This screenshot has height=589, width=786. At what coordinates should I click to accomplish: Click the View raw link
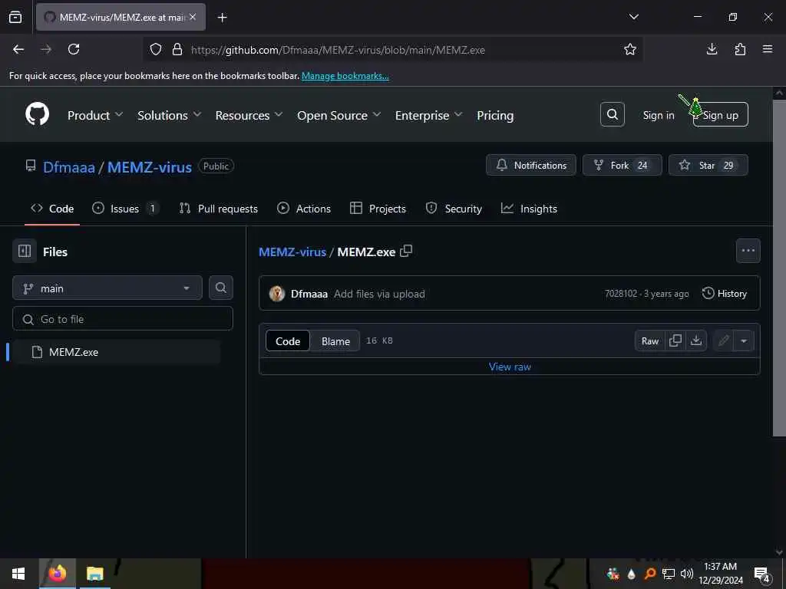coord(510,367)
